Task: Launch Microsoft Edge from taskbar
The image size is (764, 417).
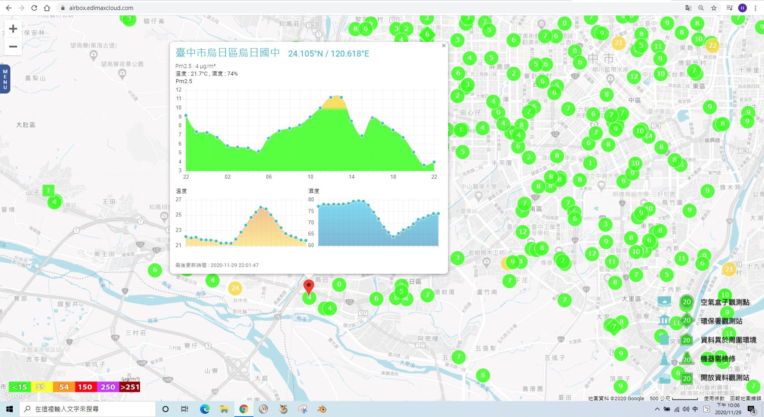Action: [x=205, y=409]
